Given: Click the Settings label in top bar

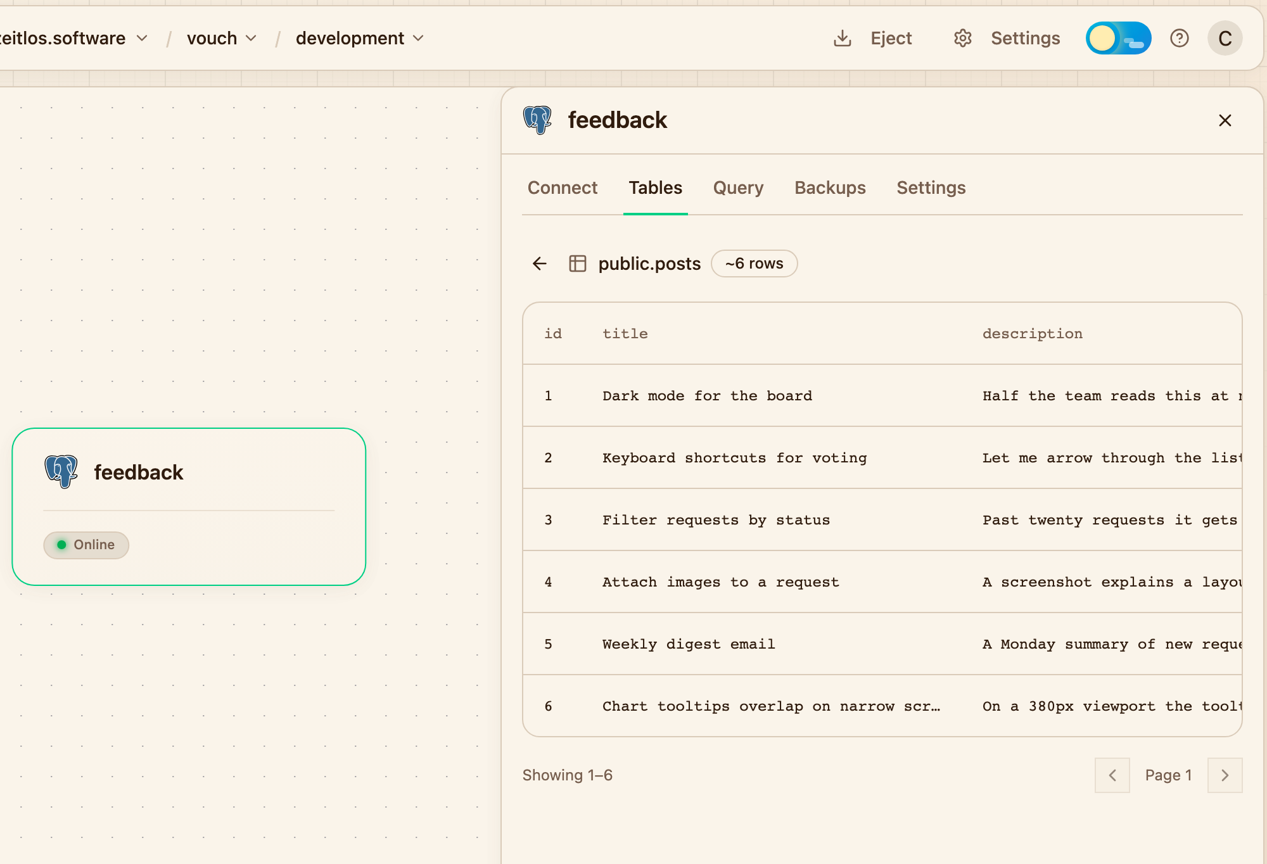Looking at the screenshot, I should click(x=1025, y=39).
